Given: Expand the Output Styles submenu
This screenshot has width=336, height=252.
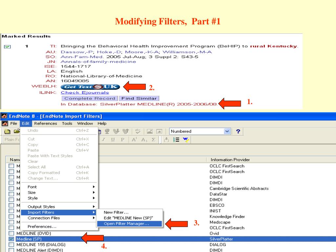Looking at the screenshot, I should pos(58,207).
